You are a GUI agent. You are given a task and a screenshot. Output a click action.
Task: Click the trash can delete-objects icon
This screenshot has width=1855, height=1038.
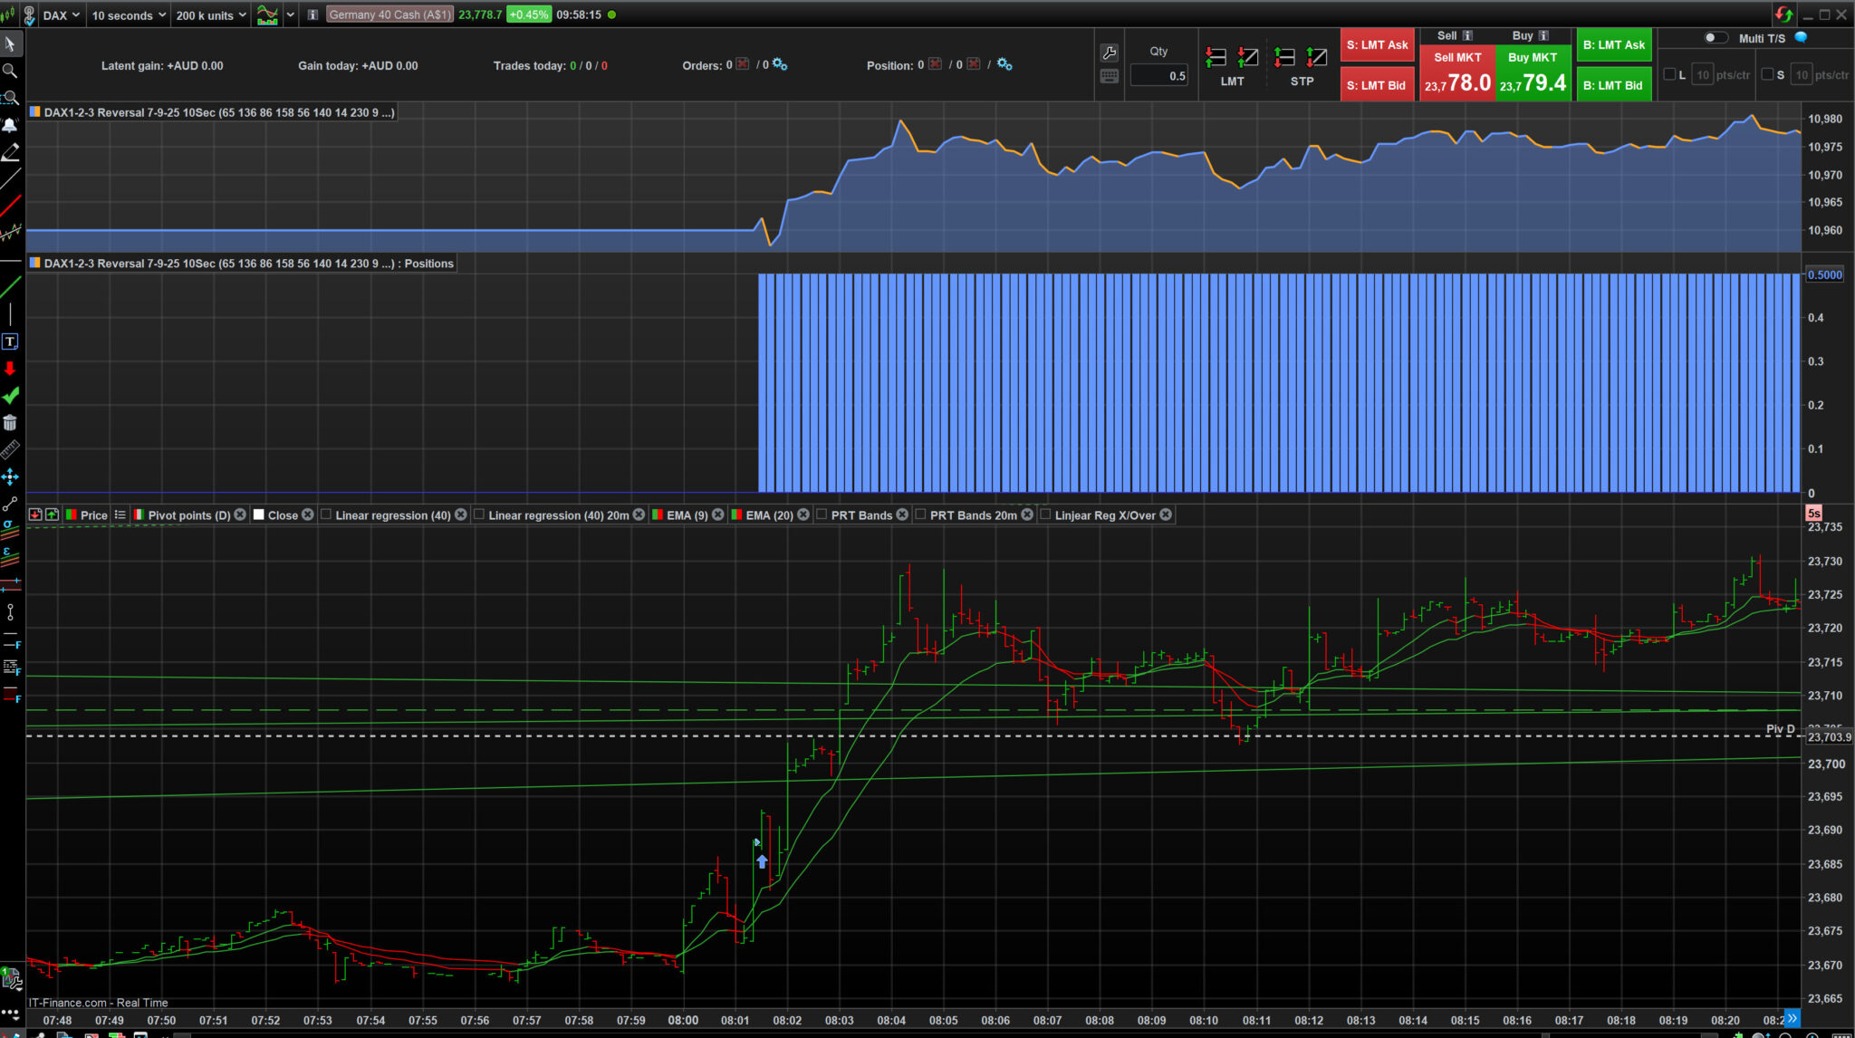[x=10, y=423]
